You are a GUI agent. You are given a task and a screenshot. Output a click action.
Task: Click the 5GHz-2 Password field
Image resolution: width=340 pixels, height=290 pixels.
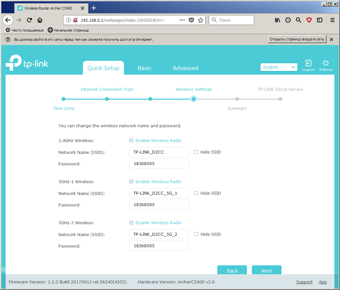pos(159,246)
